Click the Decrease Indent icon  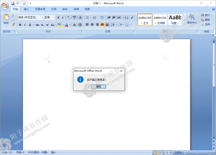point(109,18)
